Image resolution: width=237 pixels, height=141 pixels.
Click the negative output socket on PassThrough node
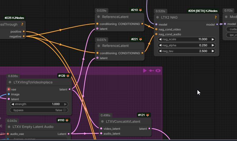click(x=24, y=36)
